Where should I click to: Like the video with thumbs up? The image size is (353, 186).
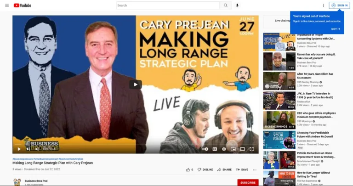click(x=189, y=169)
